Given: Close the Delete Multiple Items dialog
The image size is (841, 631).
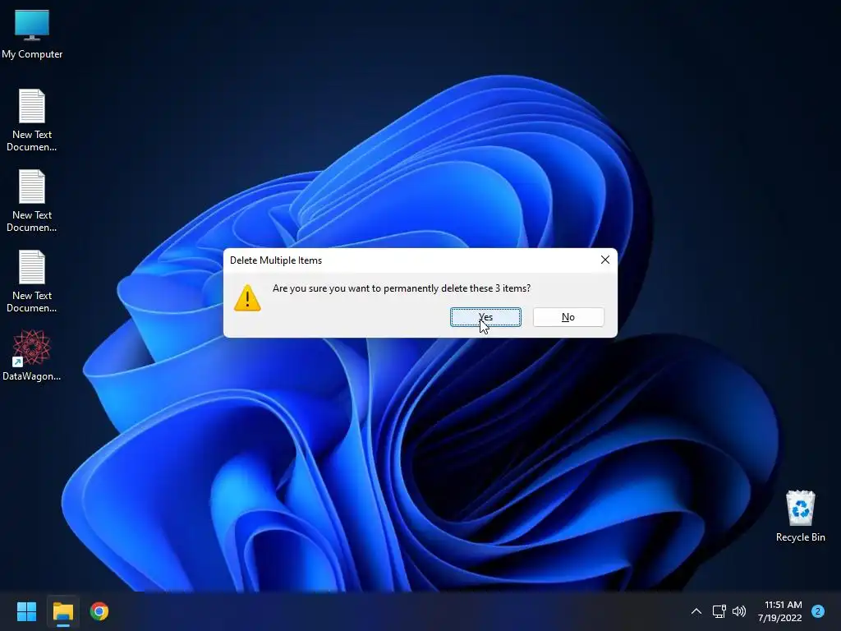Looking at the screenshot, I should tap(605, 260).
